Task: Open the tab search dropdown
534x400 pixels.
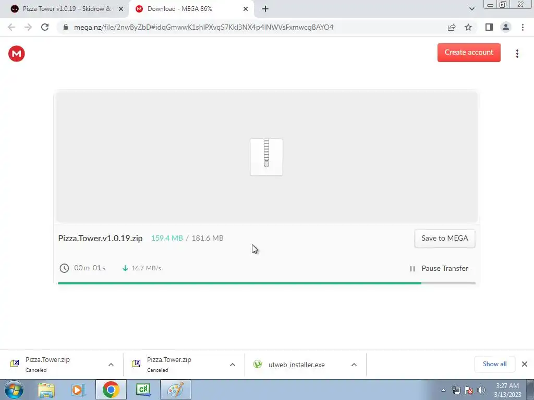Action: pyautogui.click(x=471, y=9)
